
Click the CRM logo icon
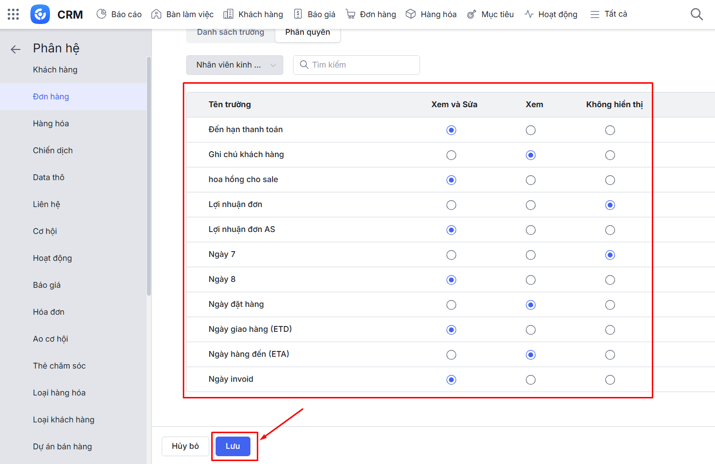[40, 14]
